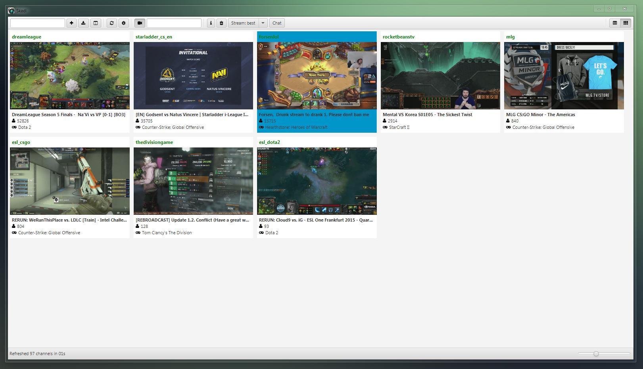Select the esl_csgo rerun thumbnail
Screen dimensions: 643x369
pyautogui.click(x=70, y=181)
